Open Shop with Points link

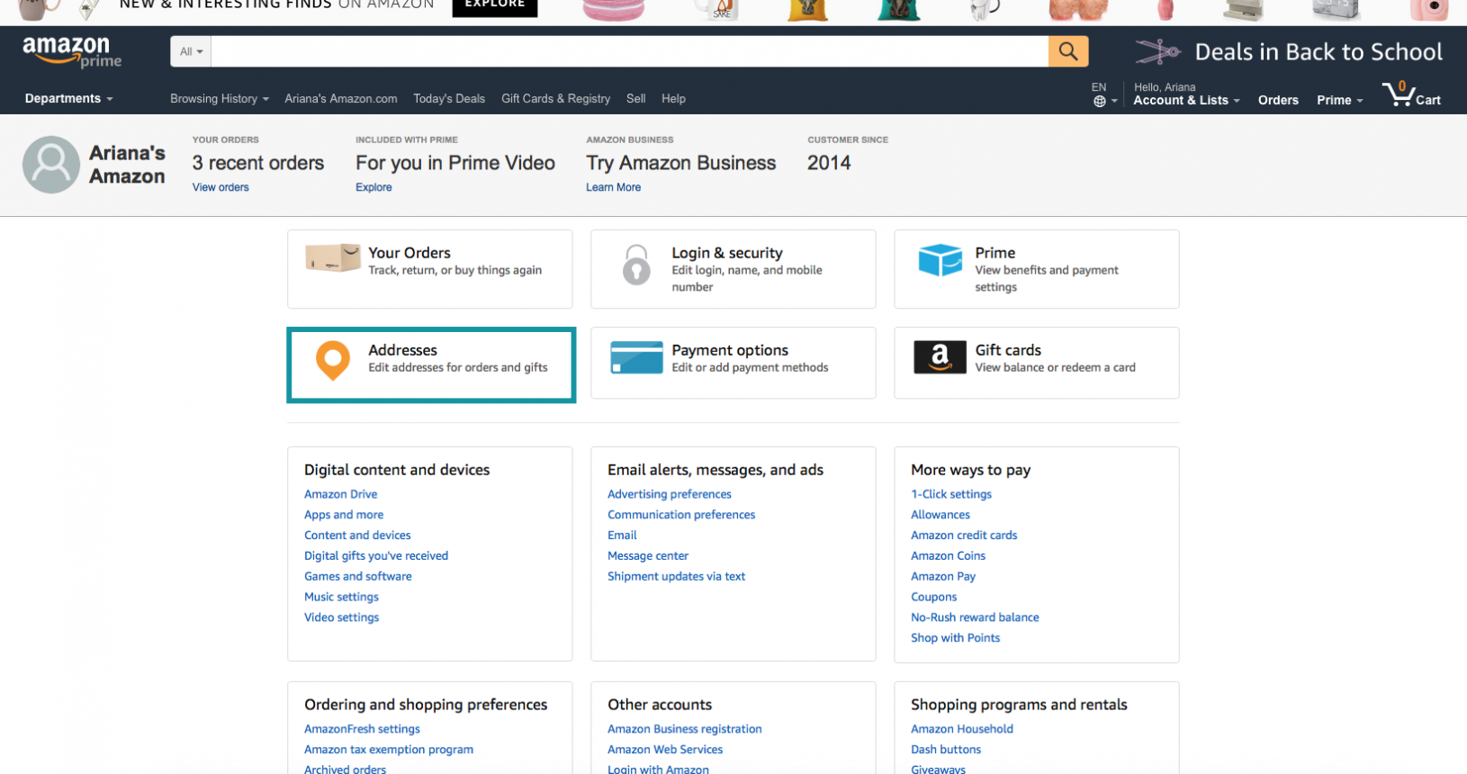tap(955, 638)
